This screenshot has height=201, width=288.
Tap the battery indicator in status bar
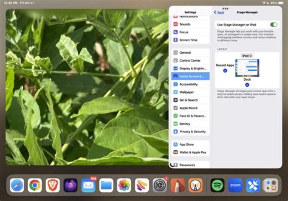281,3
